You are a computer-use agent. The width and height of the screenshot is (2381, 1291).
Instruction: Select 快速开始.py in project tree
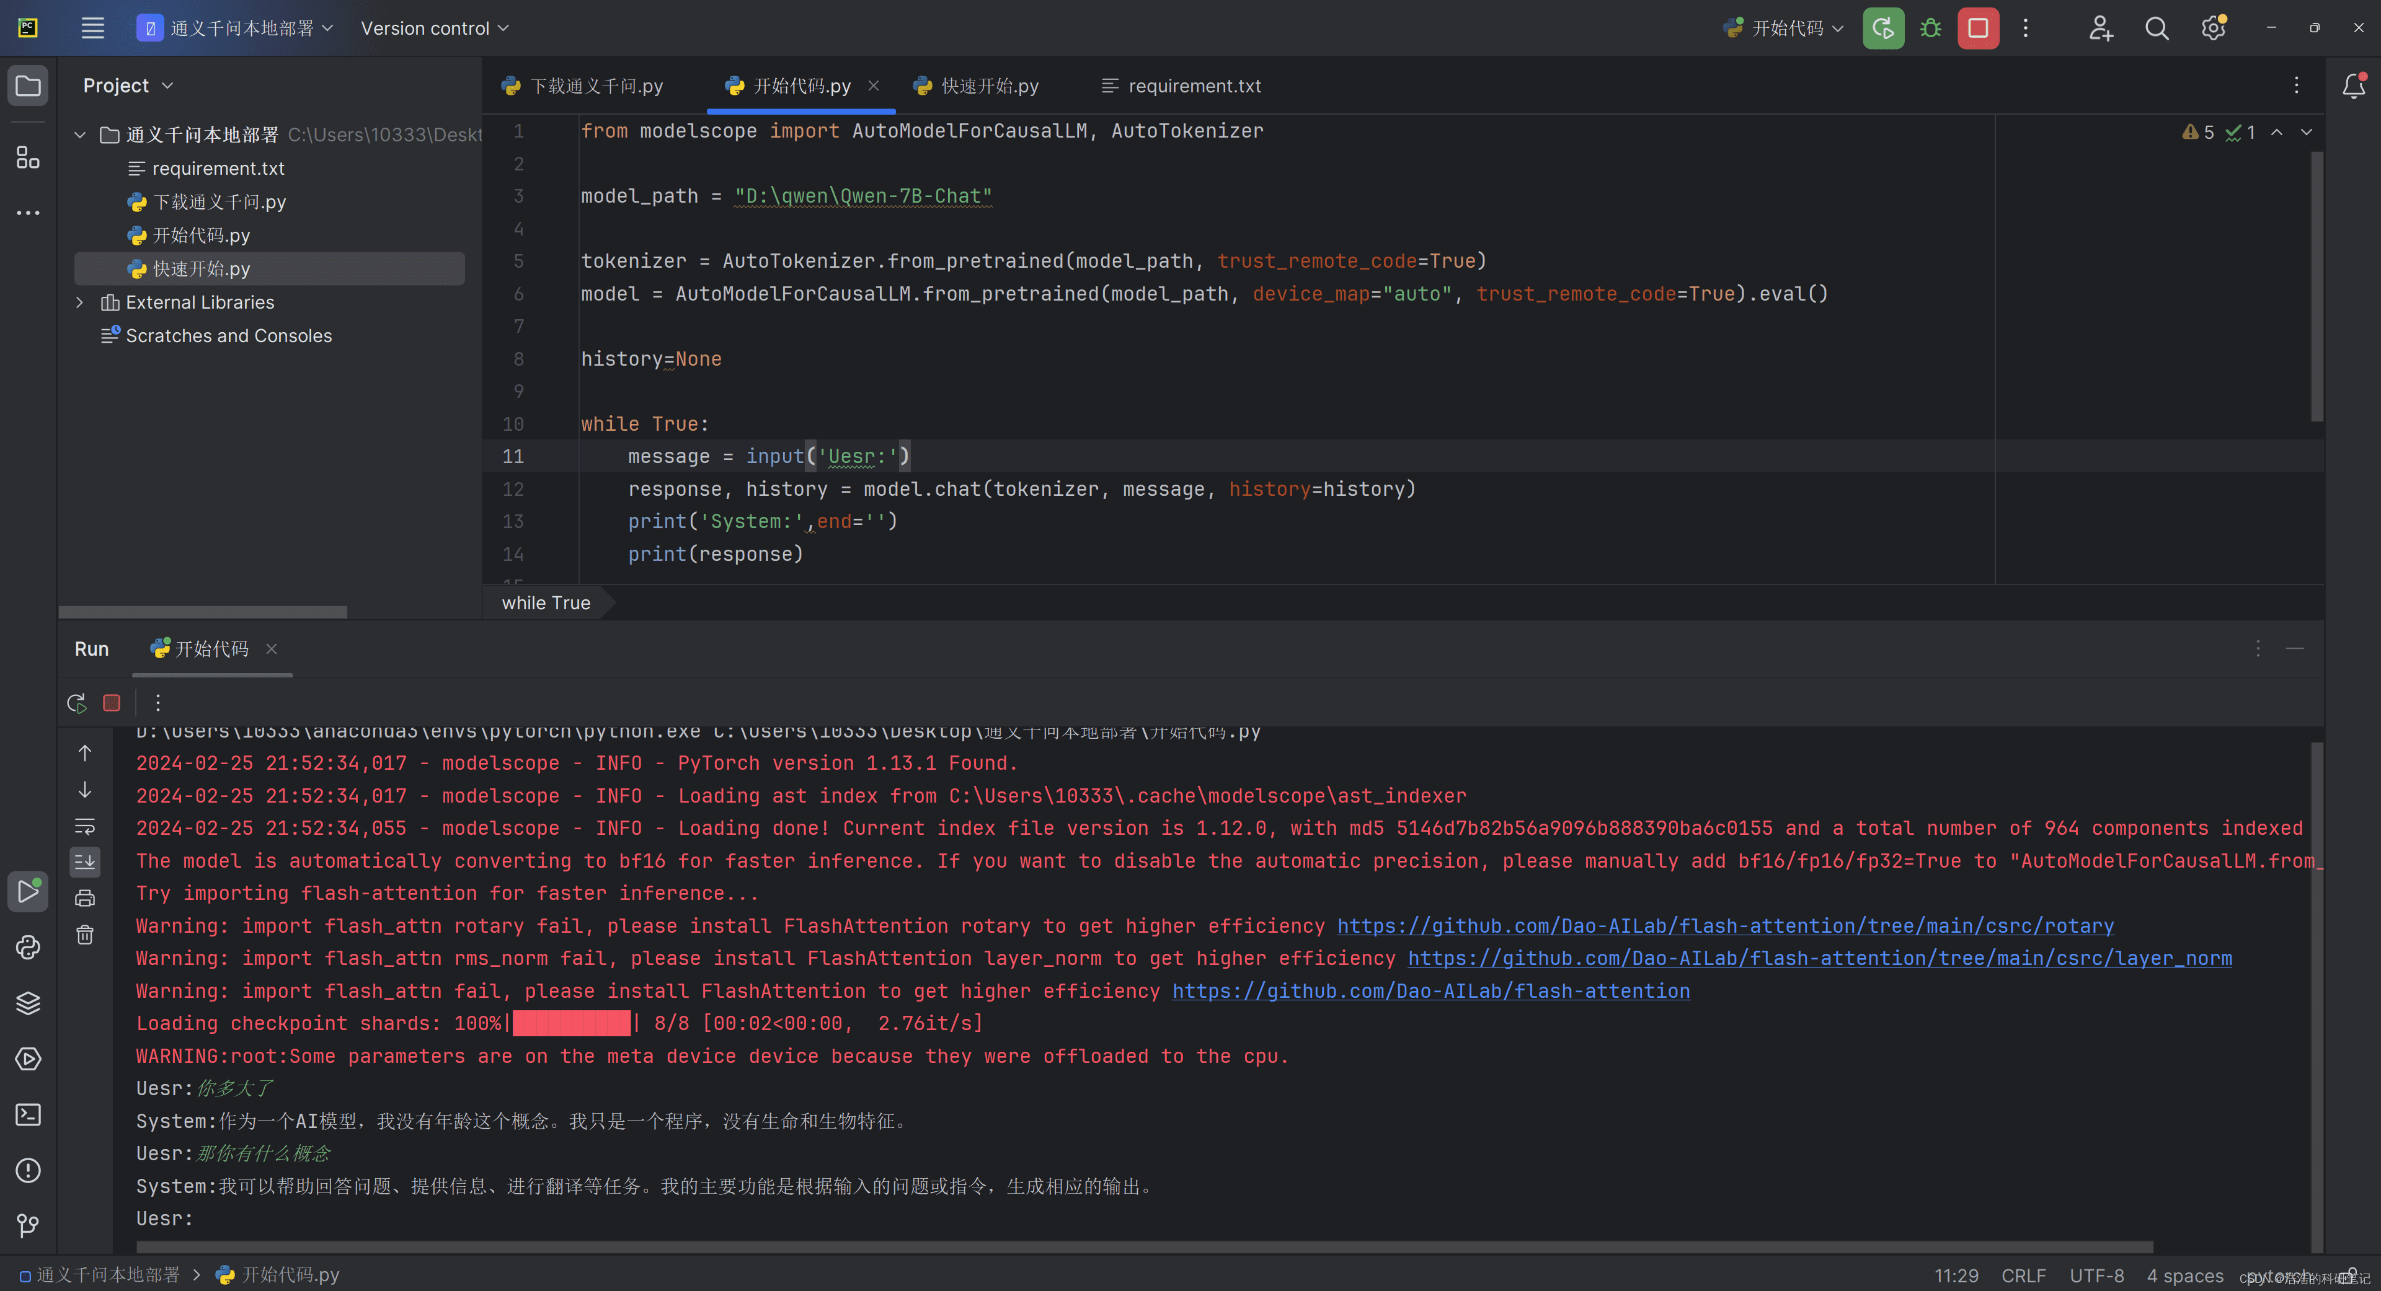pos(269,269)
